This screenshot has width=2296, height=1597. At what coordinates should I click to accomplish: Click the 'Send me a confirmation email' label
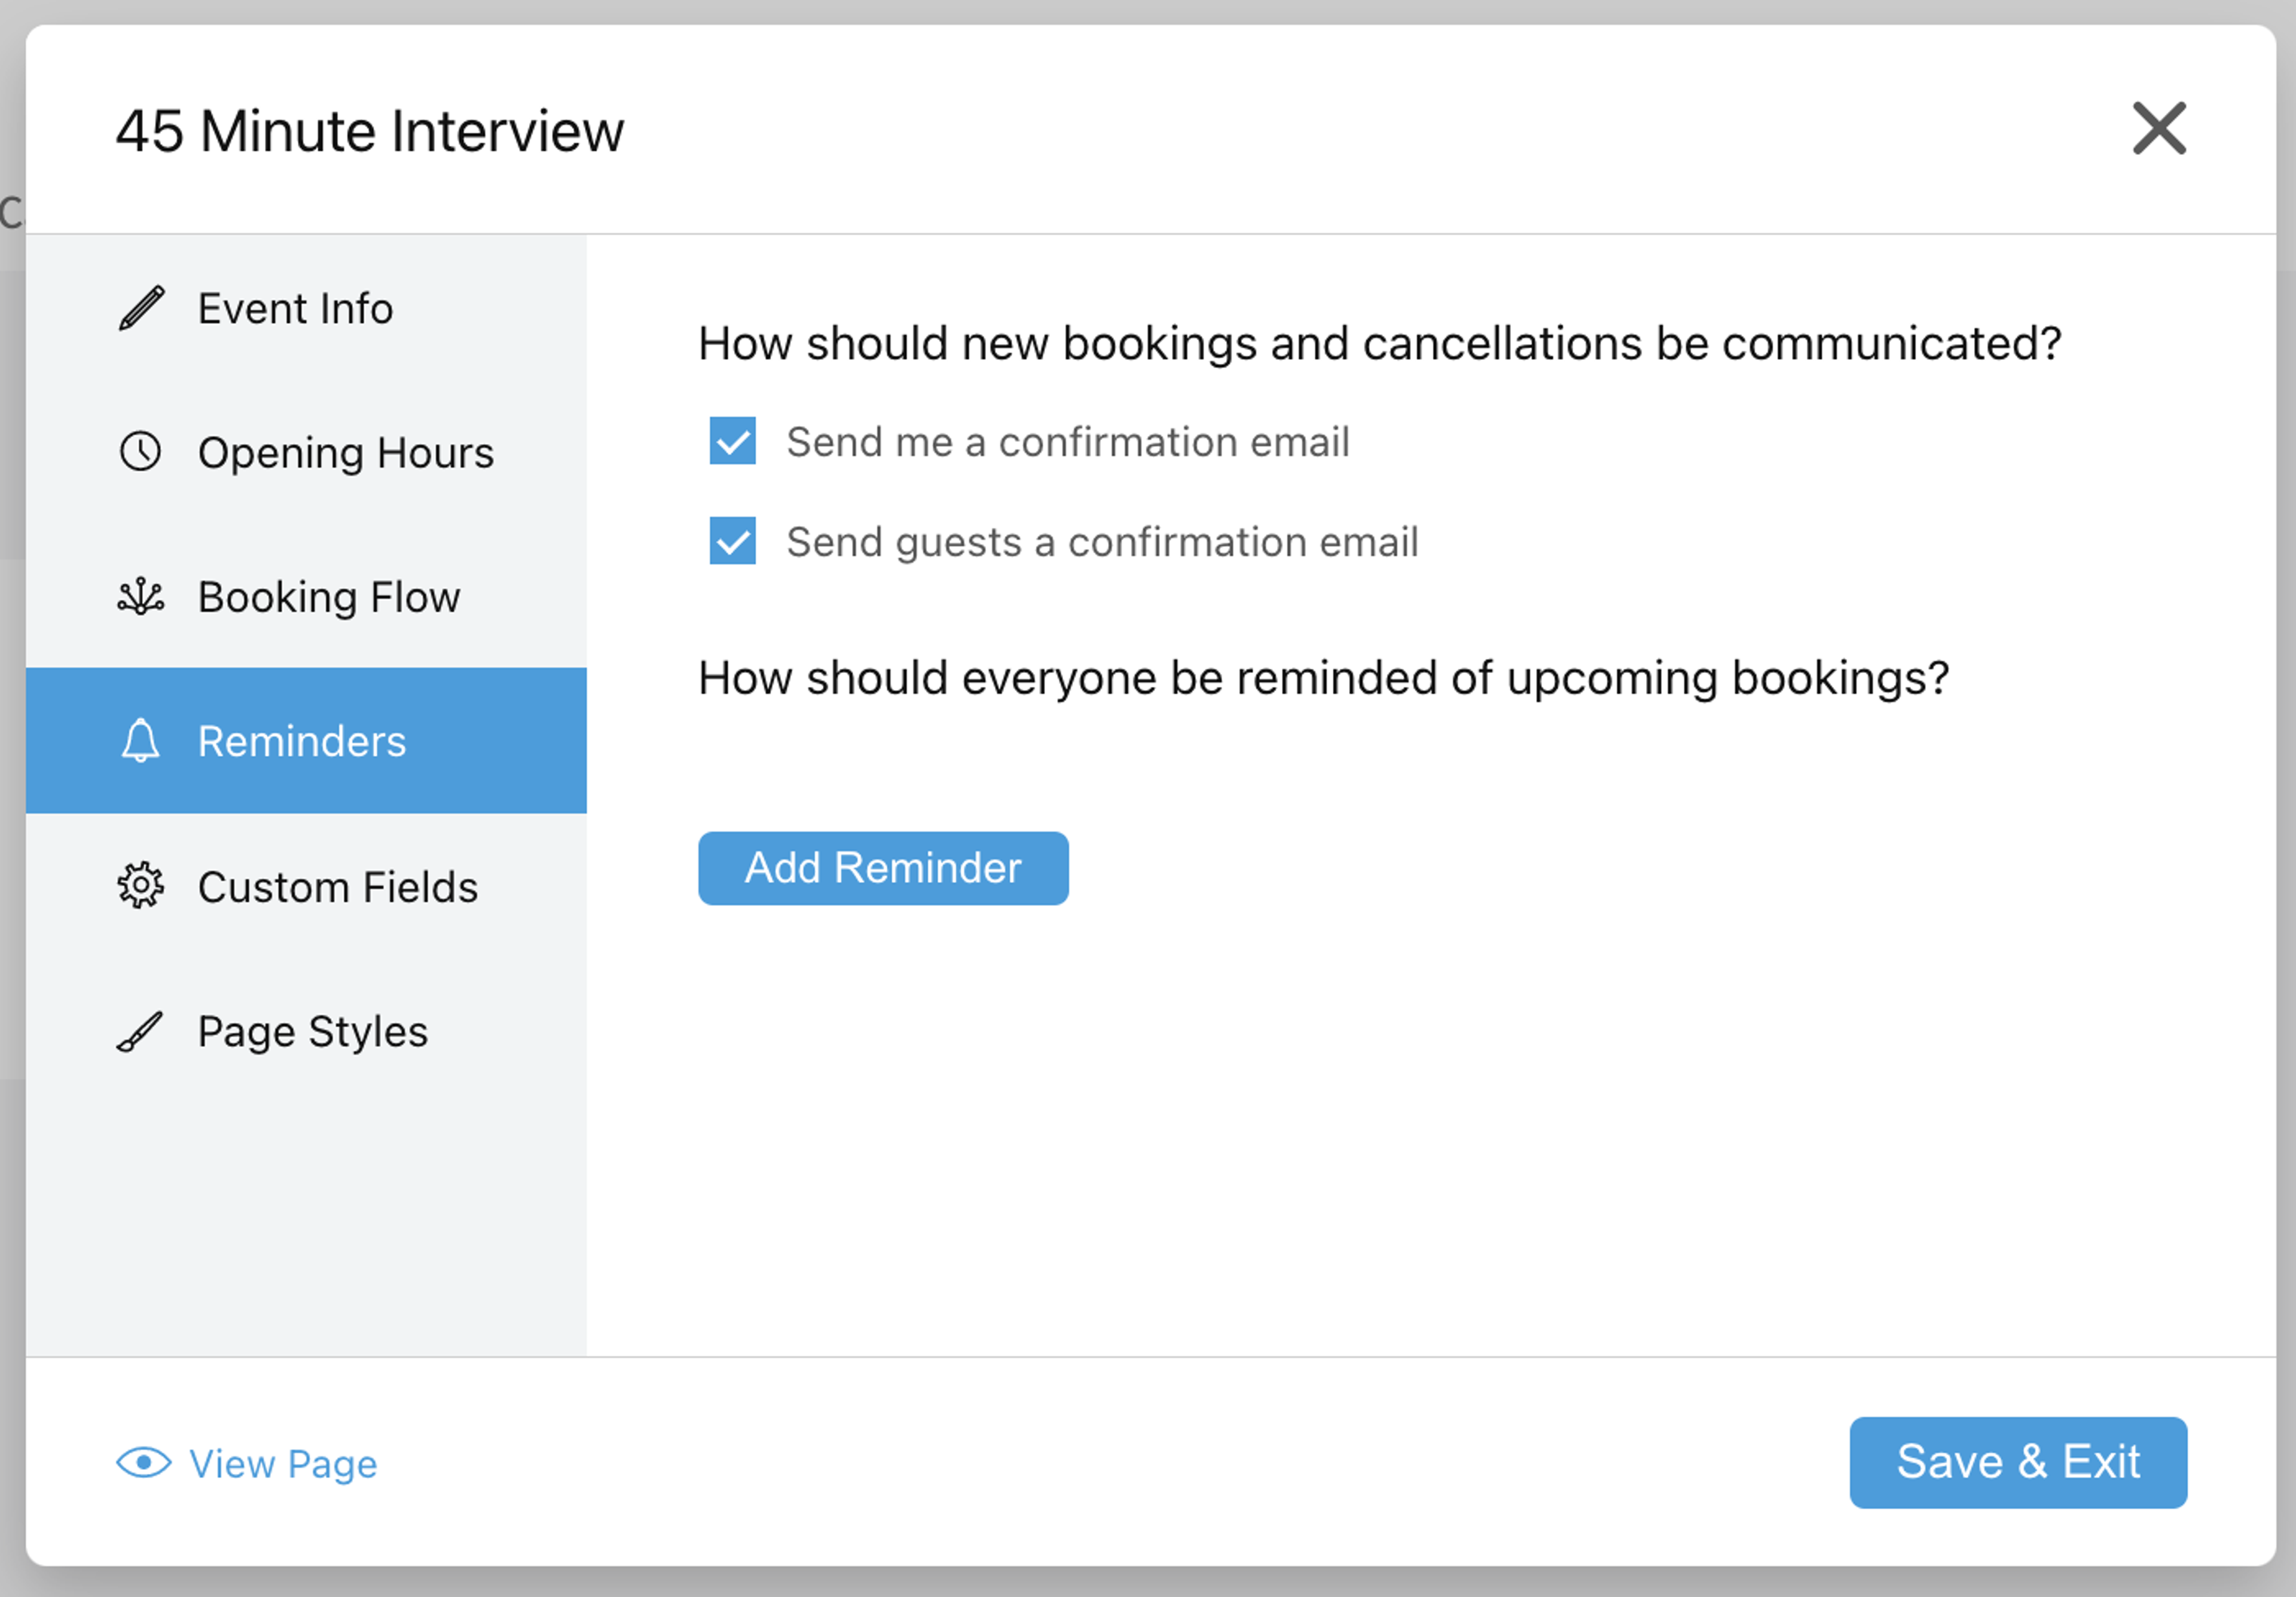tap(1067, 442)
